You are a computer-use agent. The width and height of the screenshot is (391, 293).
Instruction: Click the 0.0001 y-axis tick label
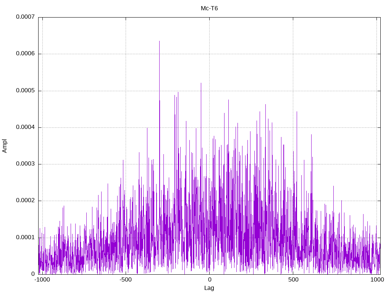click(26, 237)
